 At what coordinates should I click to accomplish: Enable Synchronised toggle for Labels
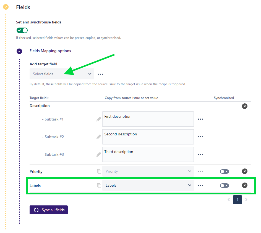pyautogui.click(x=224, y=186)
